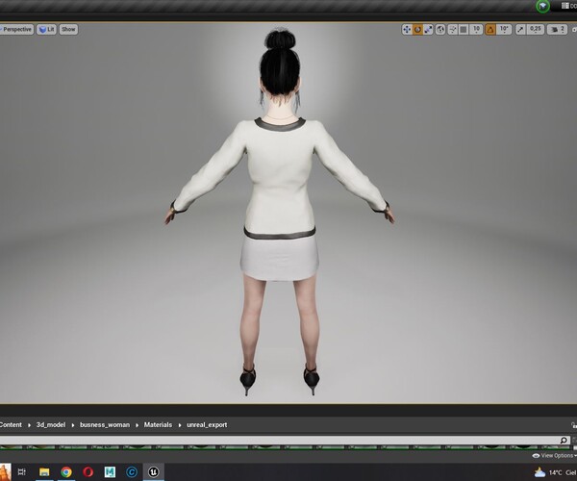Expand arrow between 3d_model and busness_woman
This screenshot has width=577, height=481.
(x=73, y=425)
